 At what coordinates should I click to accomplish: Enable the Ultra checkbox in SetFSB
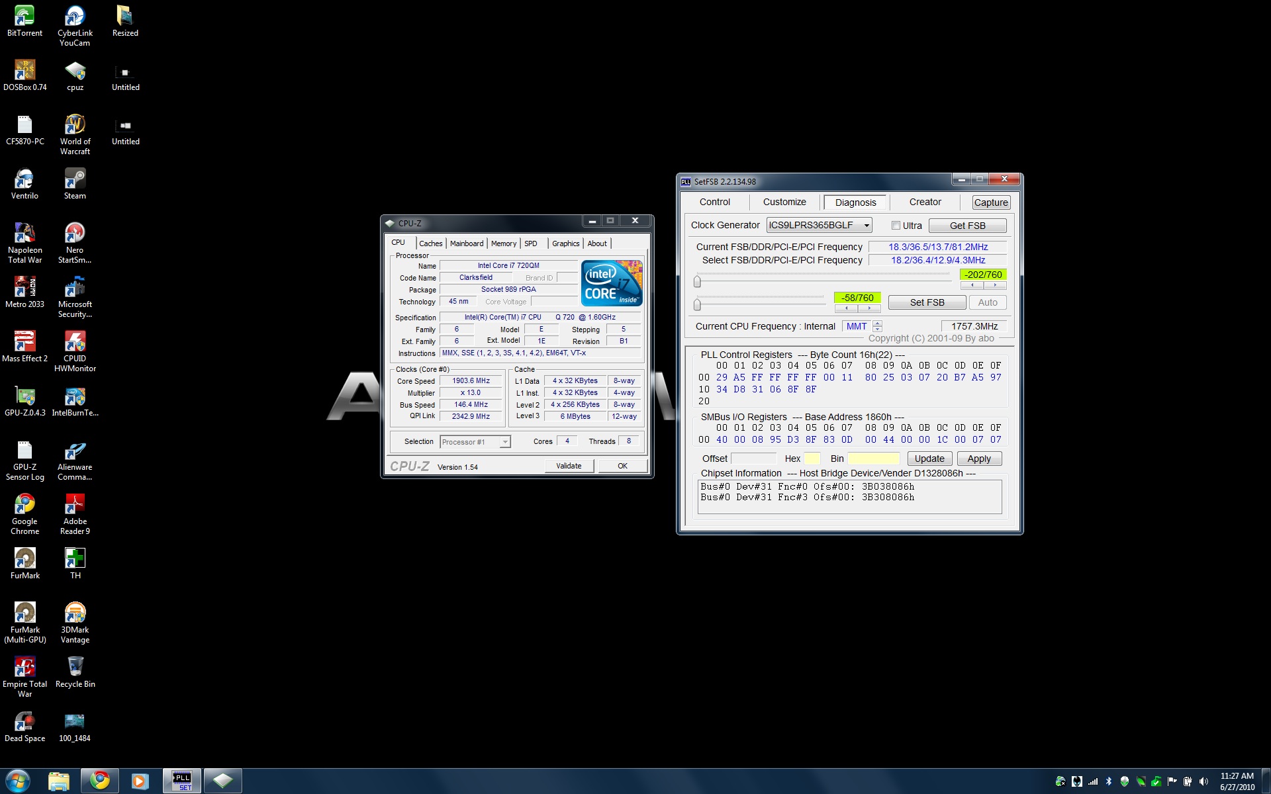click(x=896, y=226)
